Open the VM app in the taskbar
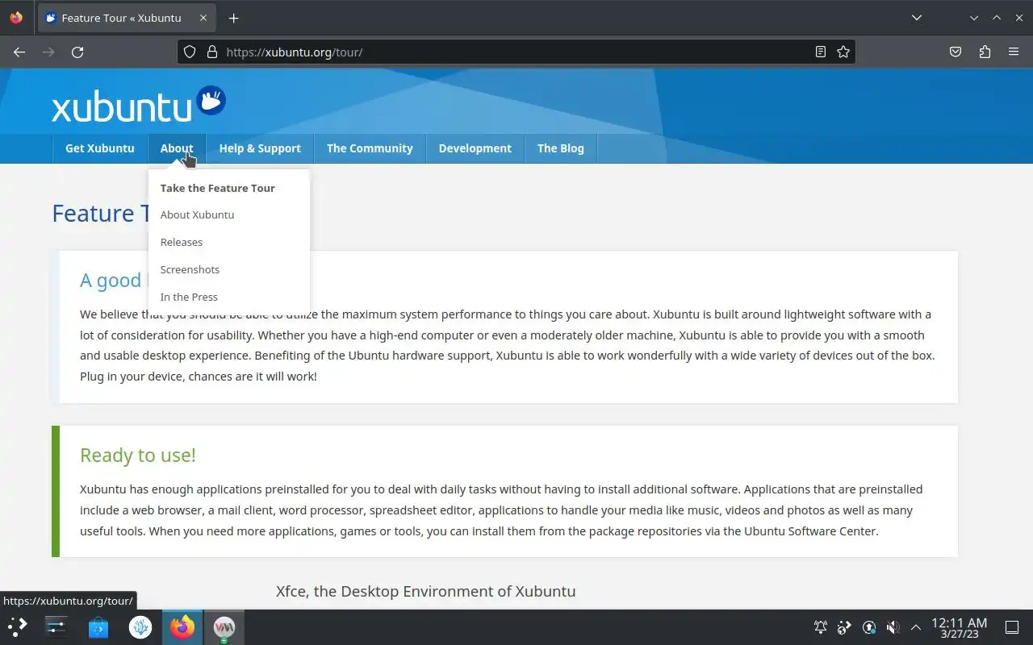 [x=224, y=626]
